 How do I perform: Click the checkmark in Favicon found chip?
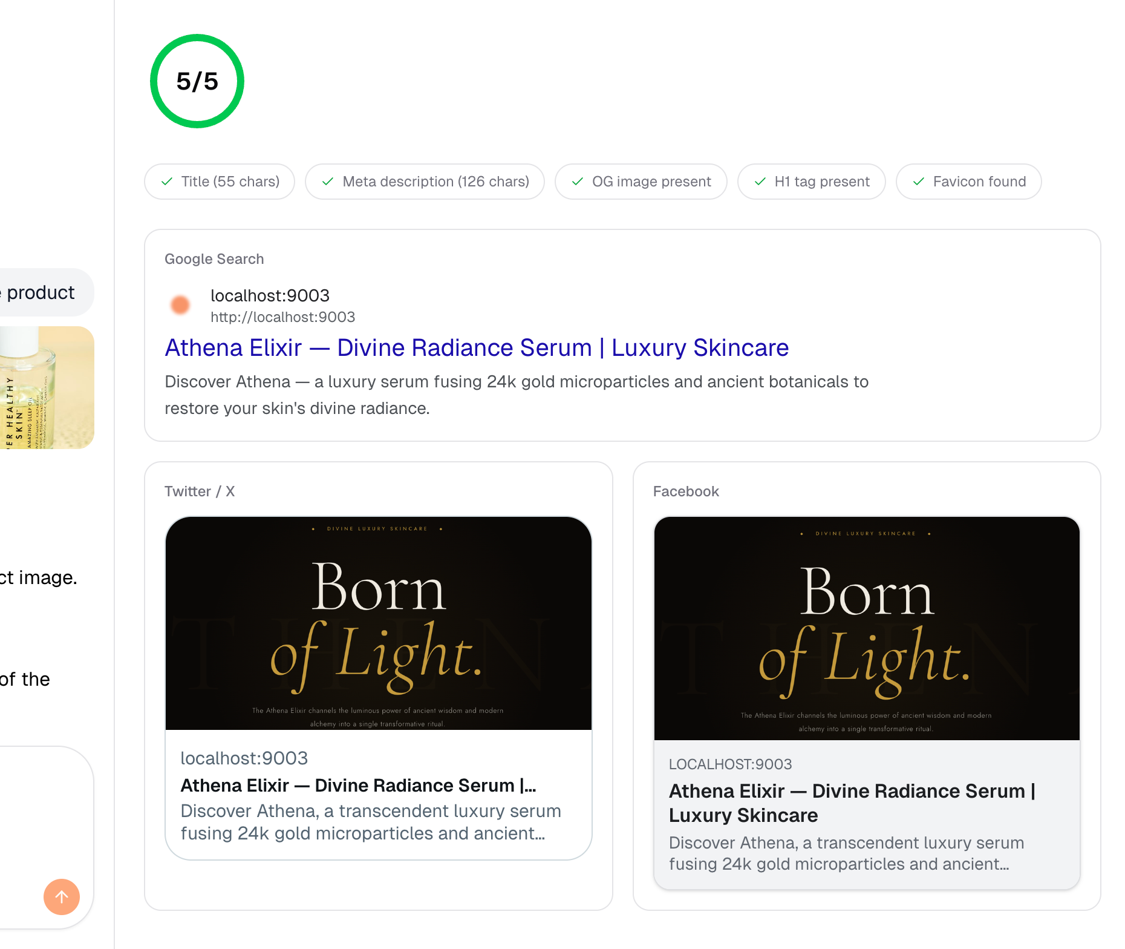point(919,182)
